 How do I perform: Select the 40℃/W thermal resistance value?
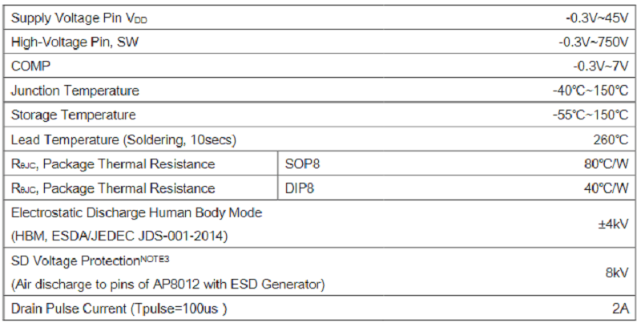click(606, 188)
